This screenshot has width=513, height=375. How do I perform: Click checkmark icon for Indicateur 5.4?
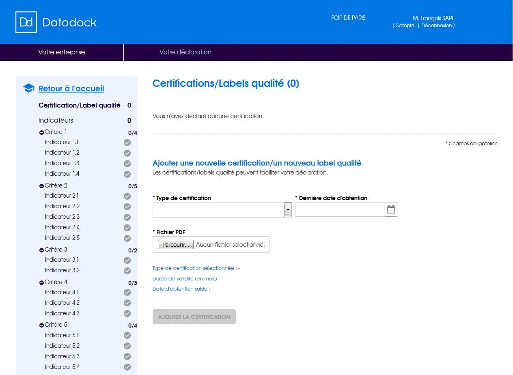[x=127, y=367]
